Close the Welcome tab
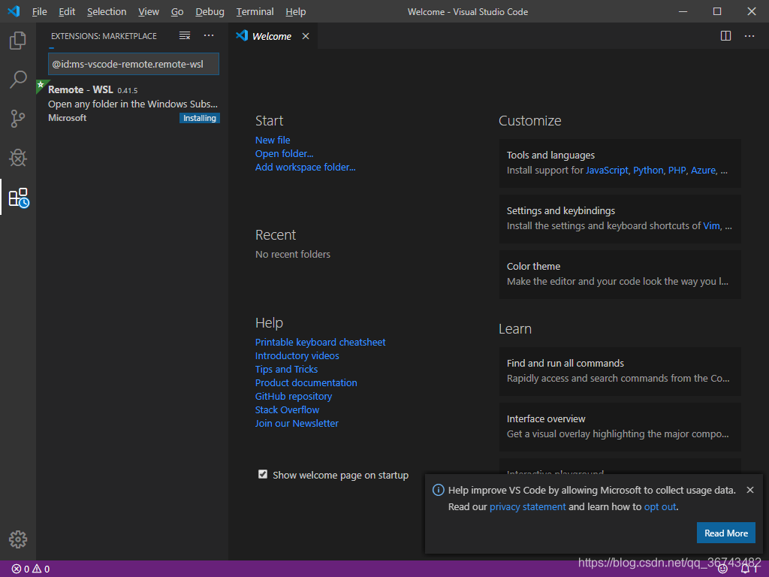 click(306, 36)
